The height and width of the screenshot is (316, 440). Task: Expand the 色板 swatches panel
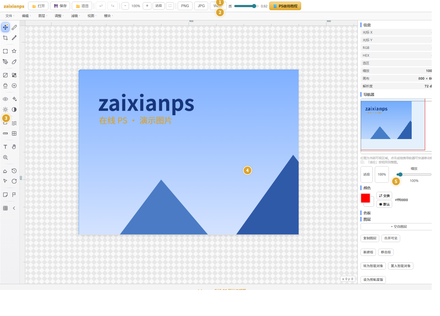(367, 213)
